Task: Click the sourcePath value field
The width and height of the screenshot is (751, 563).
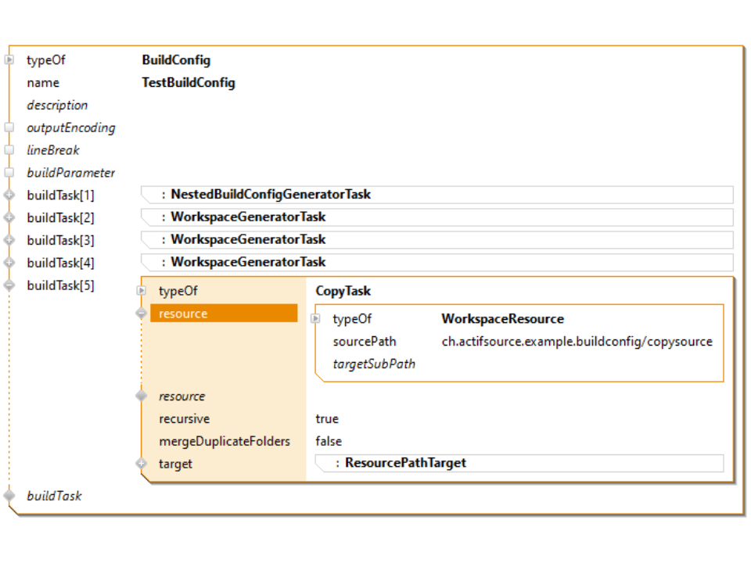Action: coord(577,342)
